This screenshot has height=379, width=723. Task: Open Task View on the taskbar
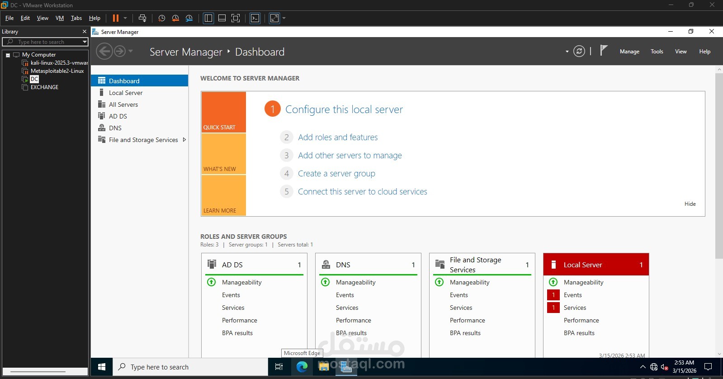[279, 367]
